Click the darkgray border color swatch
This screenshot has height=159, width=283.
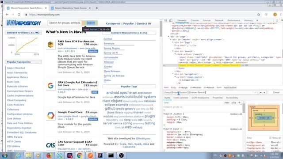pyautogui.click(x=191, y=134)
